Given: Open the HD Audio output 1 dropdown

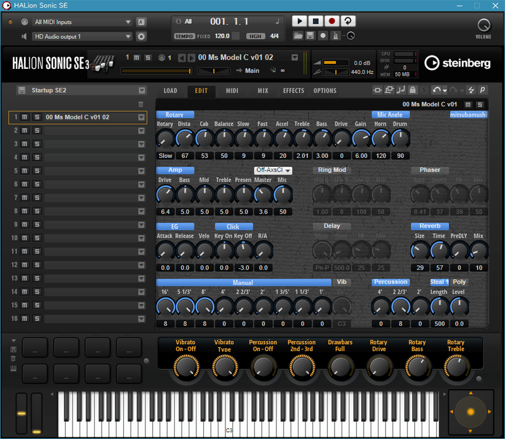Looking at the screenshot, I should tap(83, 37).
